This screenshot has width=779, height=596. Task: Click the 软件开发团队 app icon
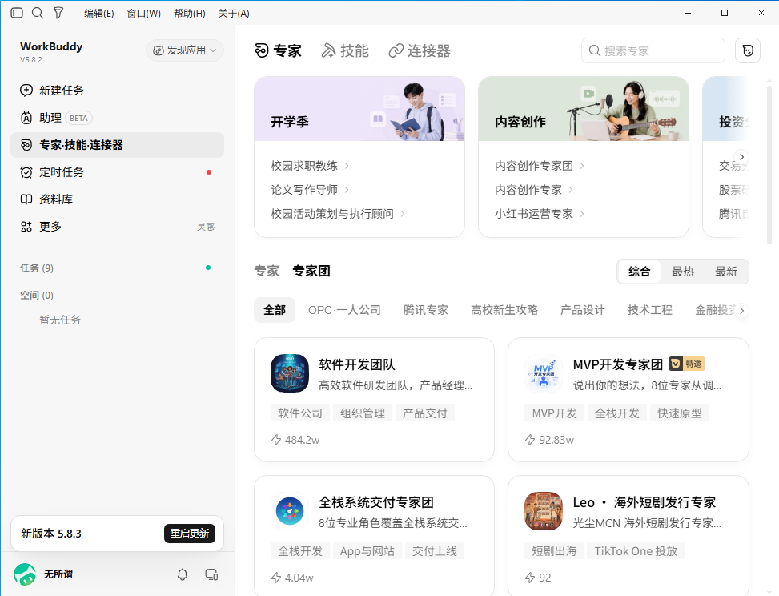[x=290, y=373]
